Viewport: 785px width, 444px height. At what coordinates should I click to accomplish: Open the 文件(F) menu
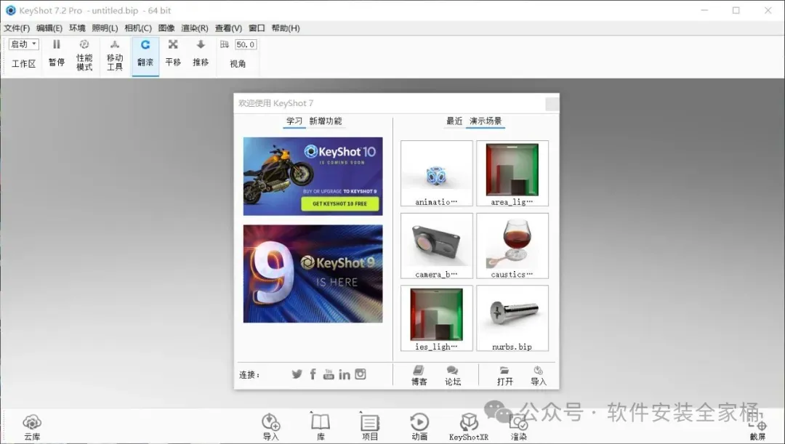[x=17, y=28]
